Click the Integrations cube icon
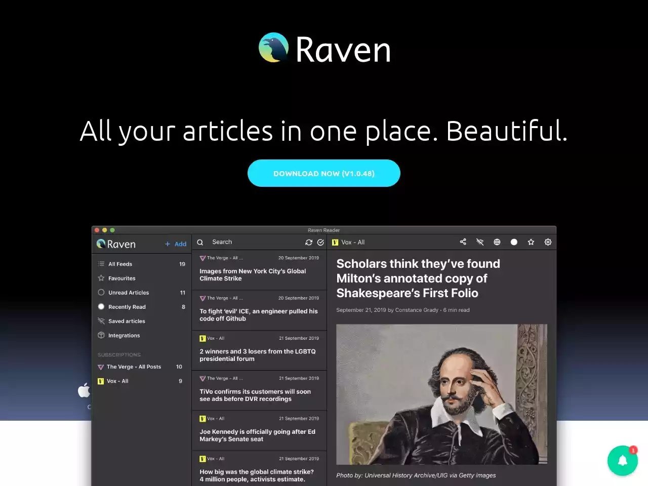 [x=101, y=335]
